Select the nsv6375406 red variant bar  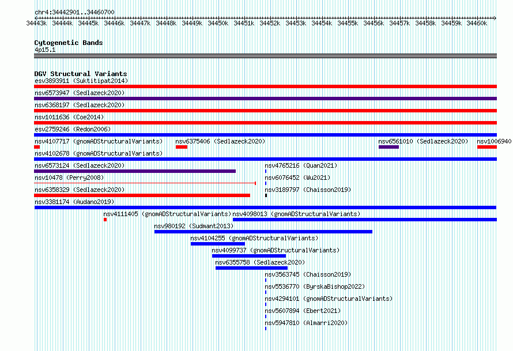click(182, 147)
